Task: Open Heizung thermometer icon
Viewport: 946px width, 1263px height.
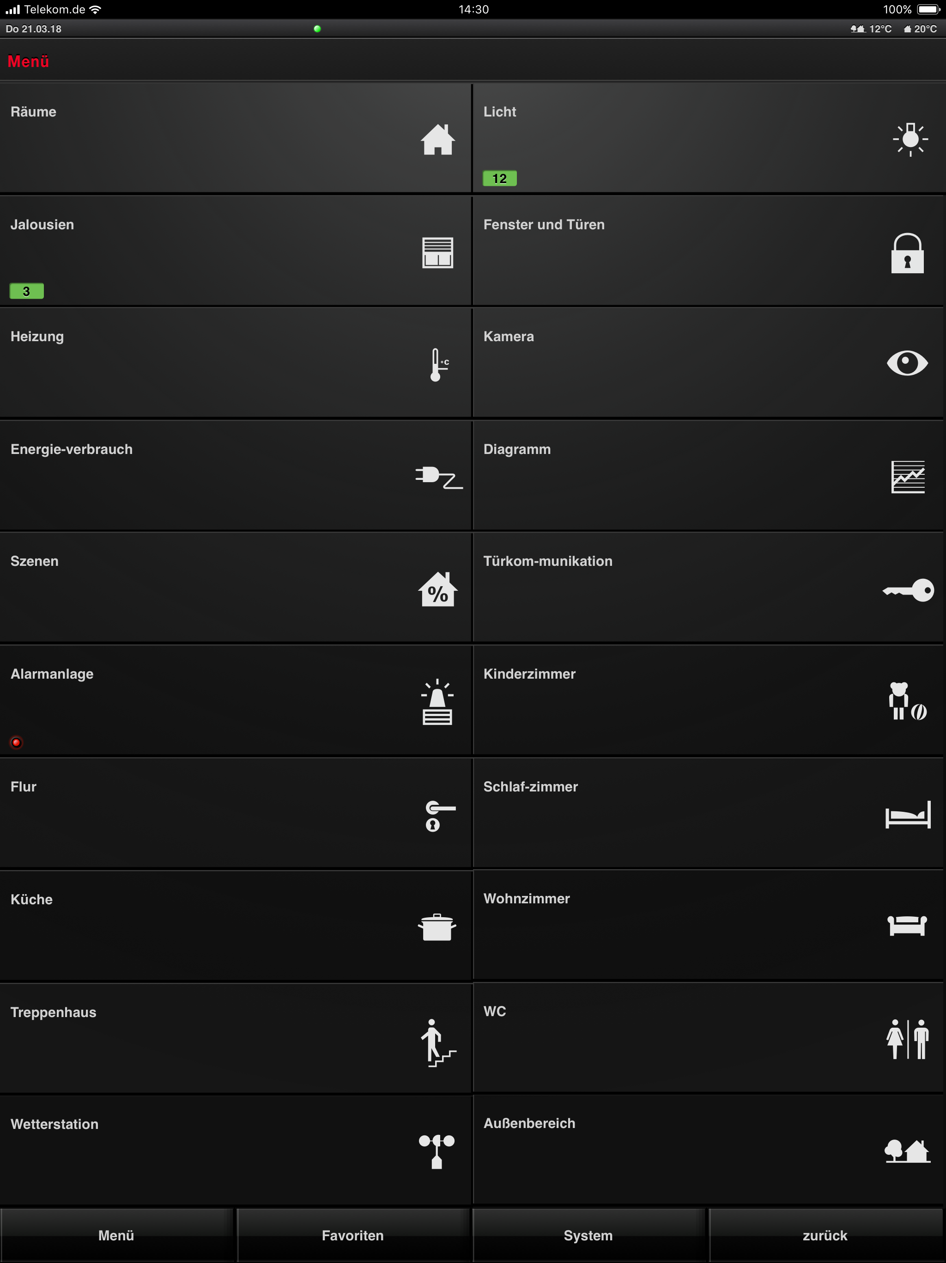Action: (x=438, y=364)
